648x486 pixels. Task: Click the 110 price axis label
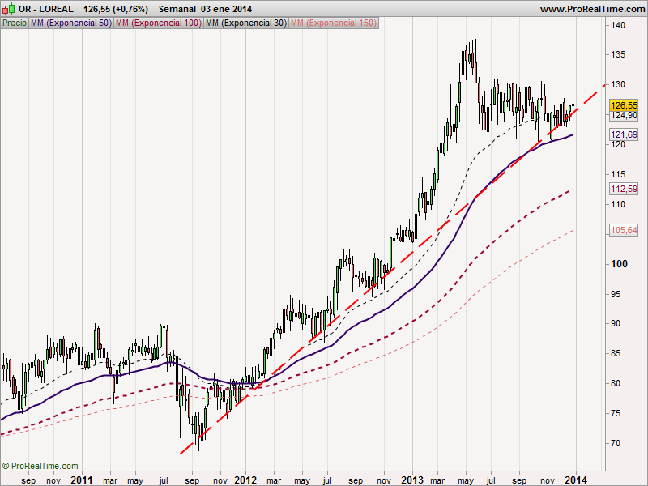[618, 204]
